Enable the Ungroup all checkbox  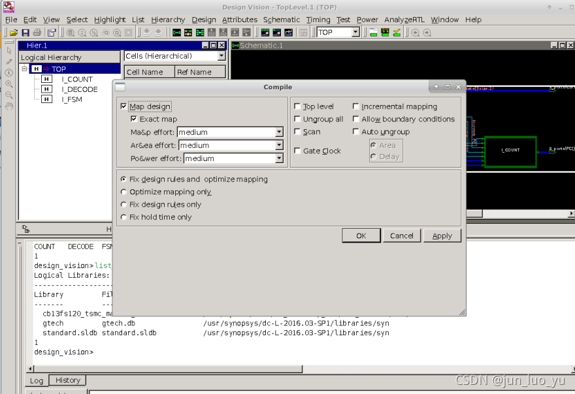(x=297, y=119)
